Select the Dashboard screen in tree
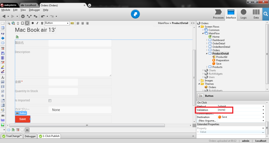 click(218, 40)
